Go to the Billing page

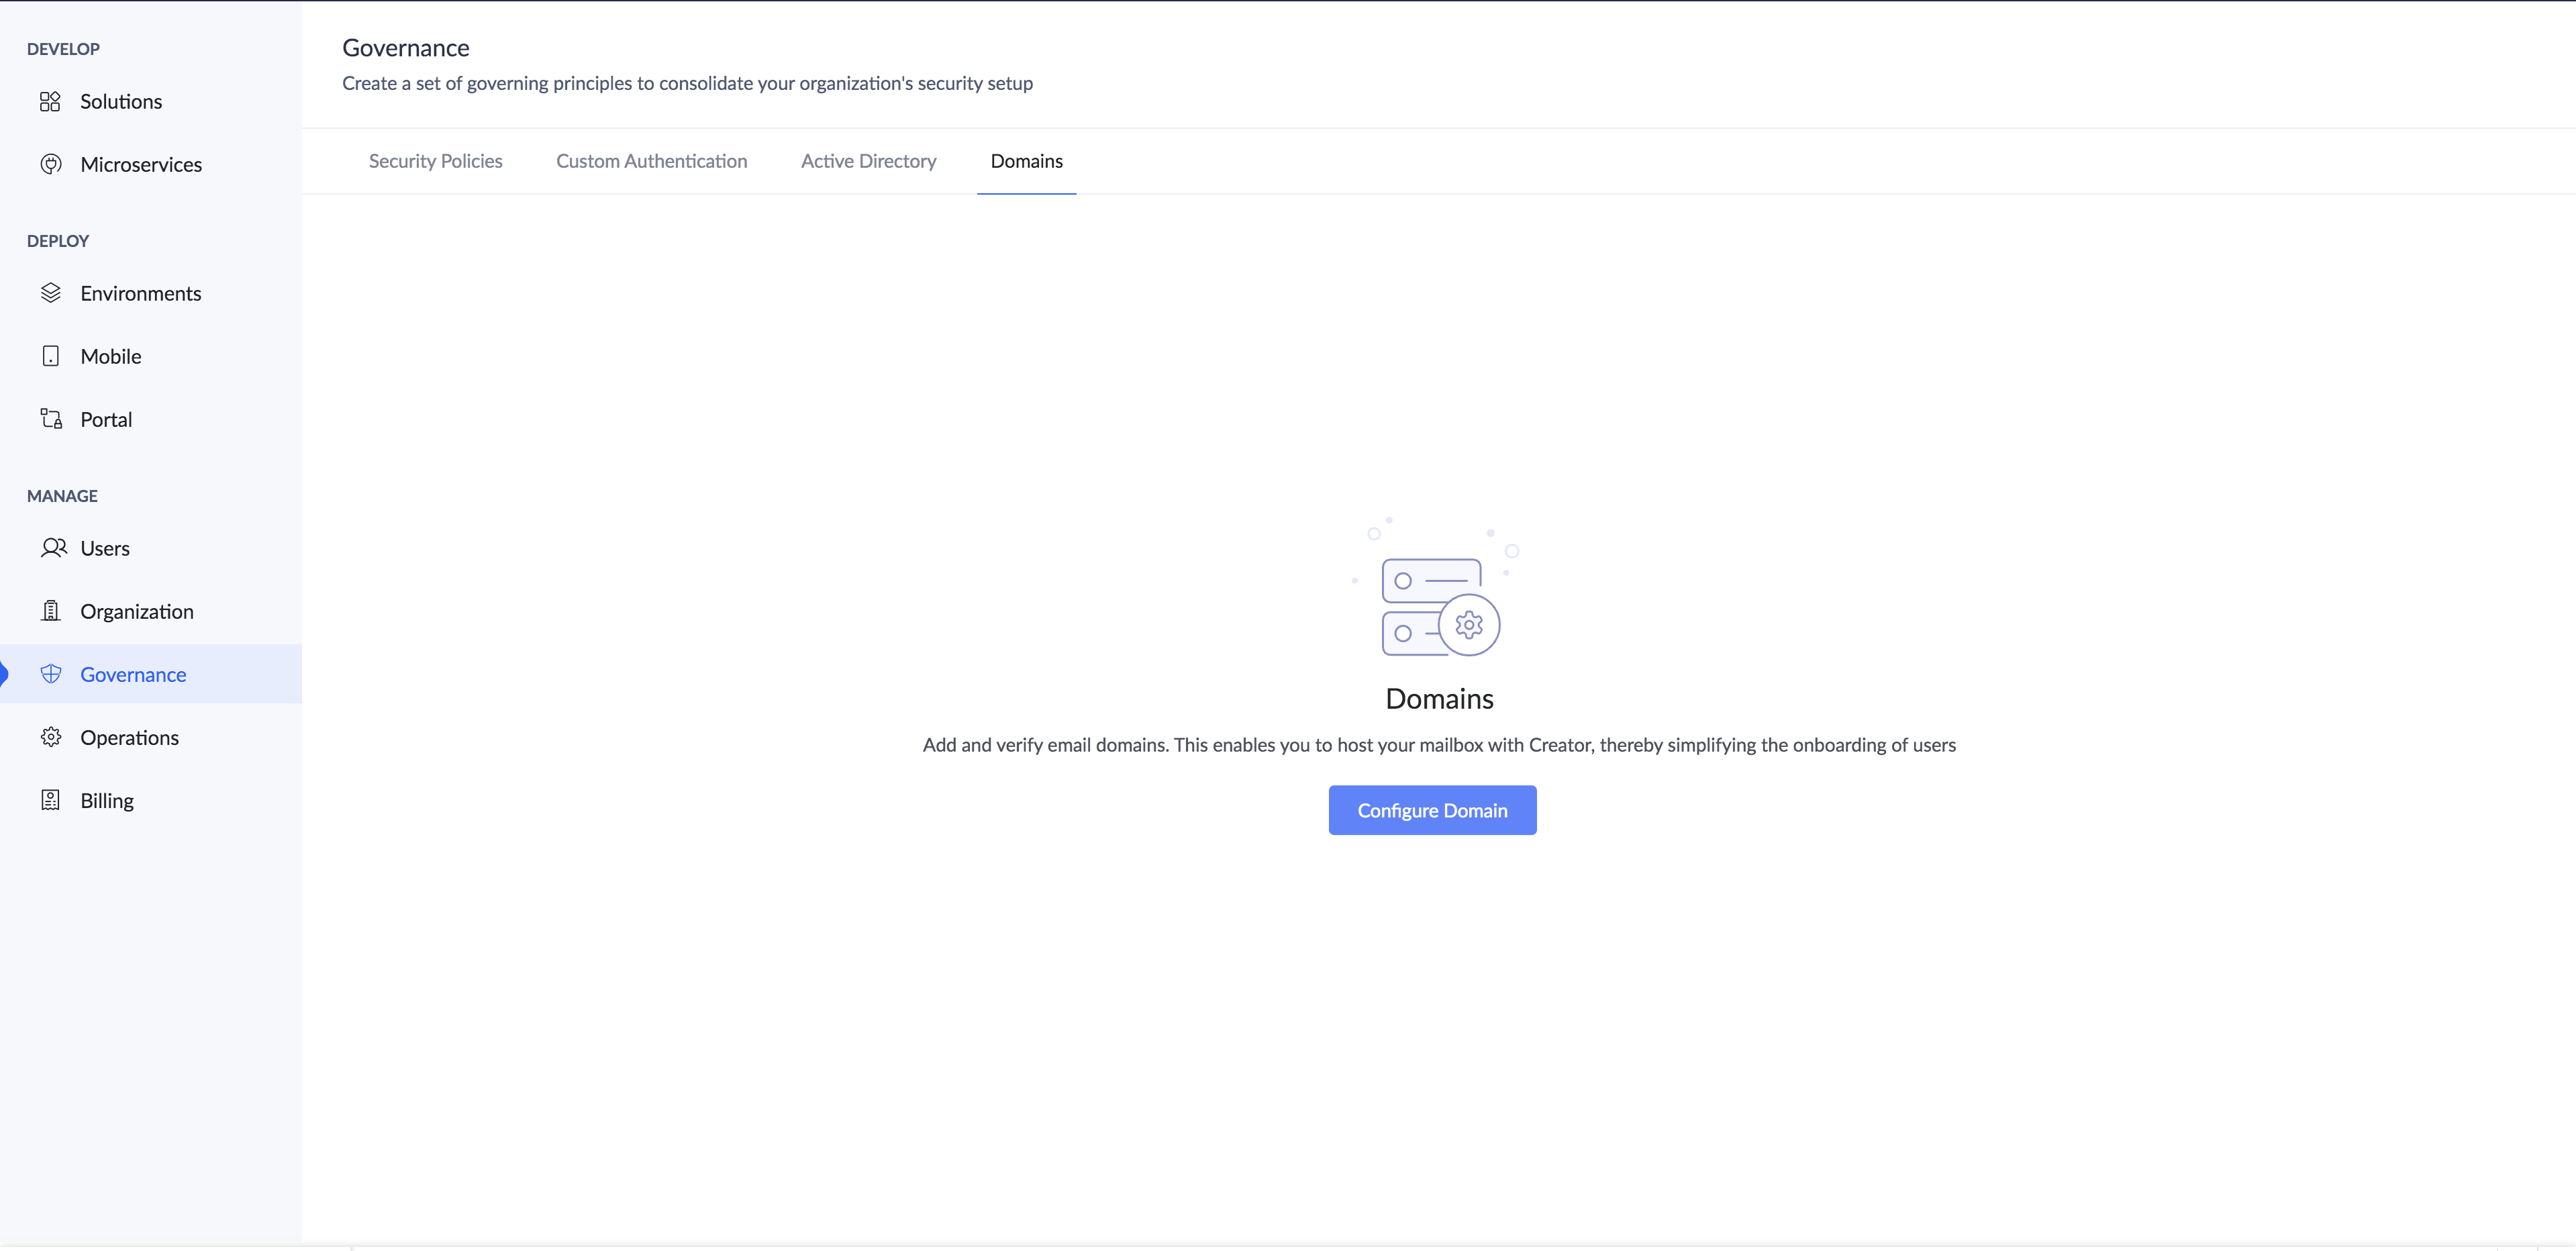pos(107,801)
